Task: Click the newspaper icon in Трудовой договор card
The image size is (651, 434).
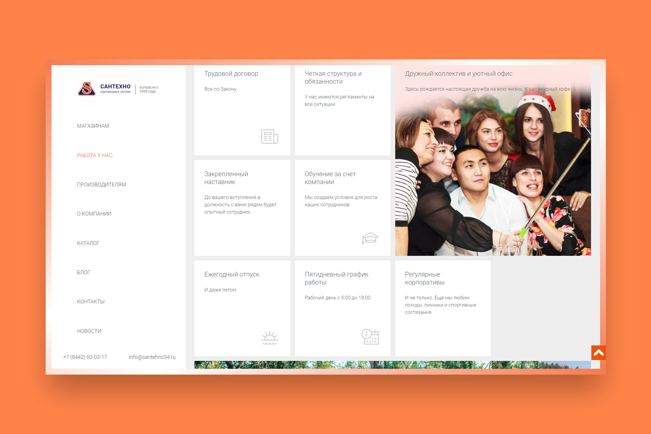Action: coord(269,136)
